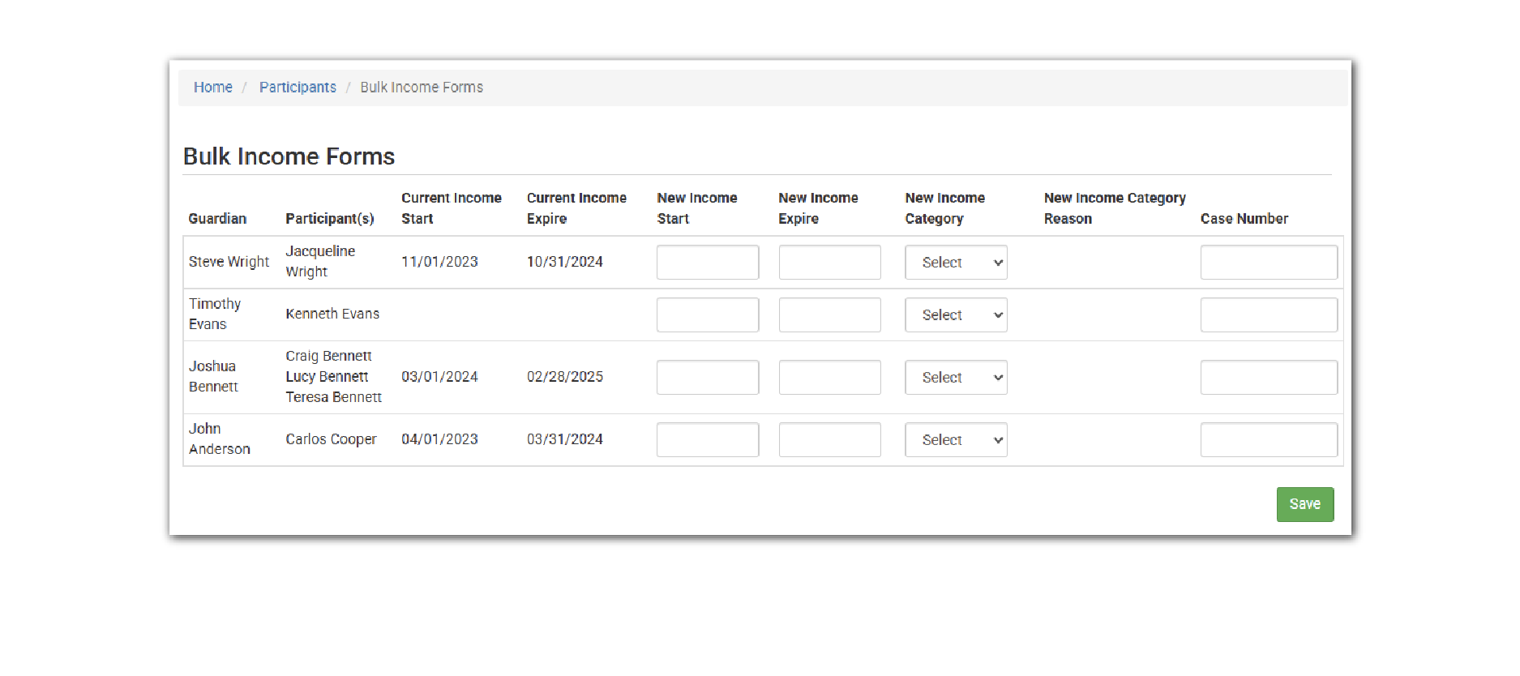Click New Income Expire field for Carlos Cooper row
Image resolution: width=1520 pixels, height=676 pixels.
click(829, 440)
